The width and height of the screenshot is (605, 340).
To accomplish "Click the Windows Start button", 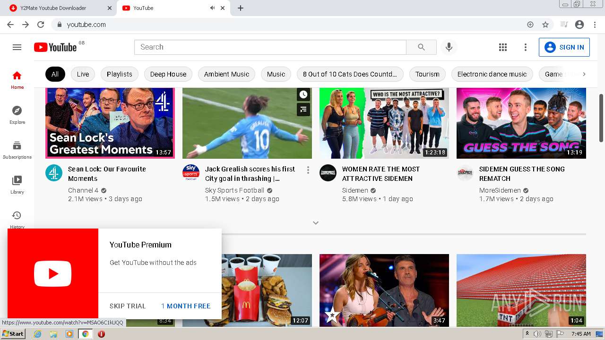I will 13,334.
